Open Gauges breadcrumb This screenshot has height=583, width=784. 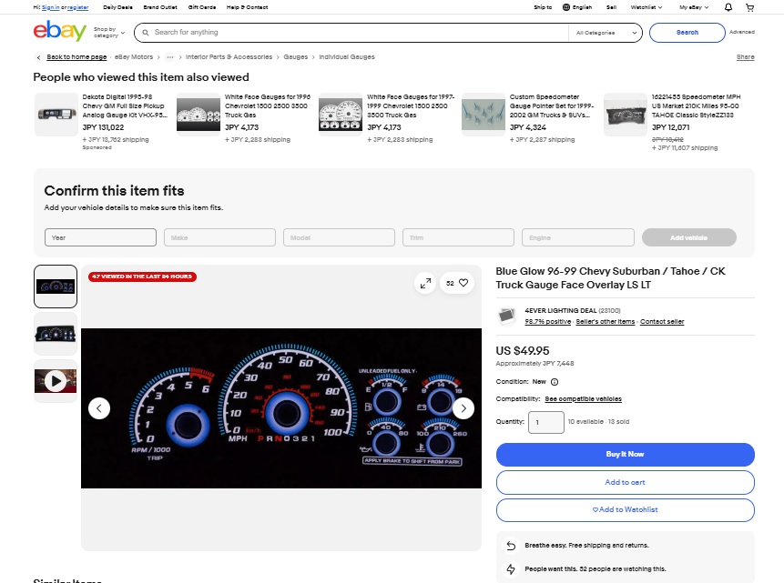(296, 57)
